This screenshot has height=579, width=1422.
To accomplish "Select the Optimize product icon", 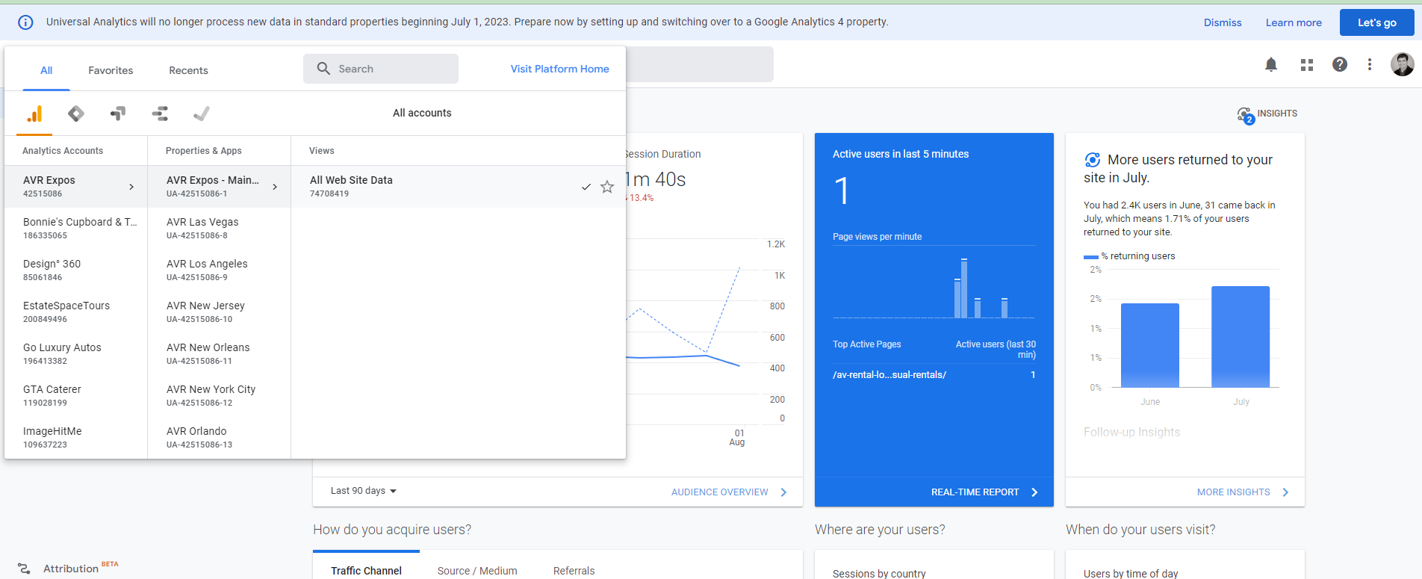I will click(x=118, y=114).
